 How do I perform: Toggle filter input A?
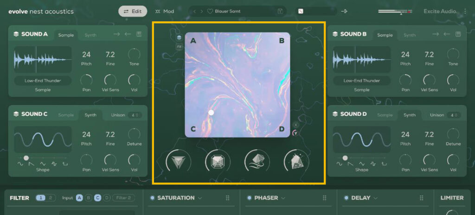pyautogui.click(x=79, y=198)
